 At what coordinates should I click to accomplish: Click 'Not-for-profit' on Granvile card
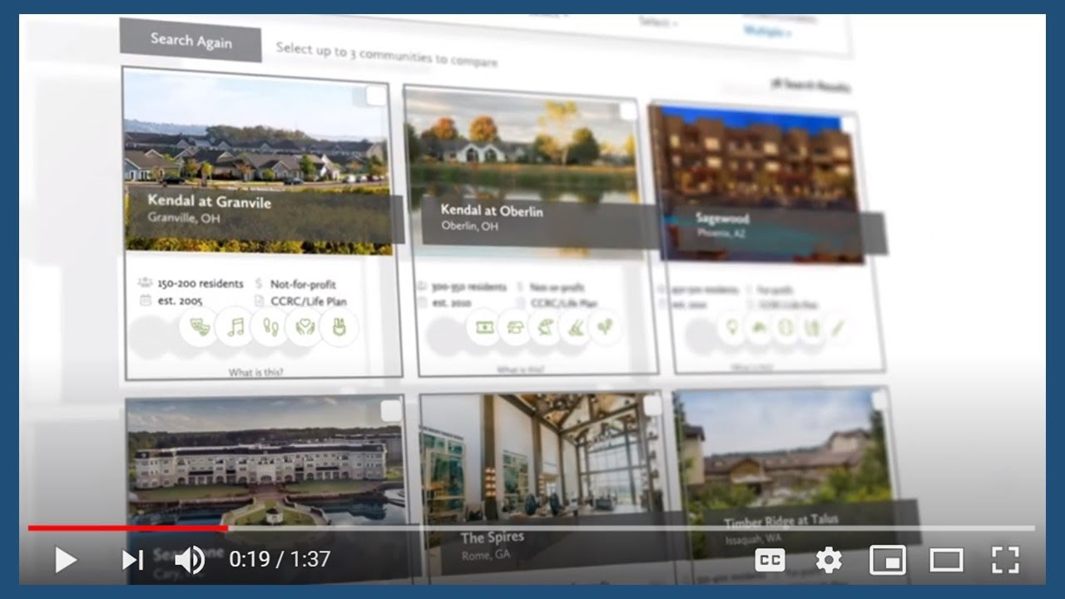[x=303, y=285]
